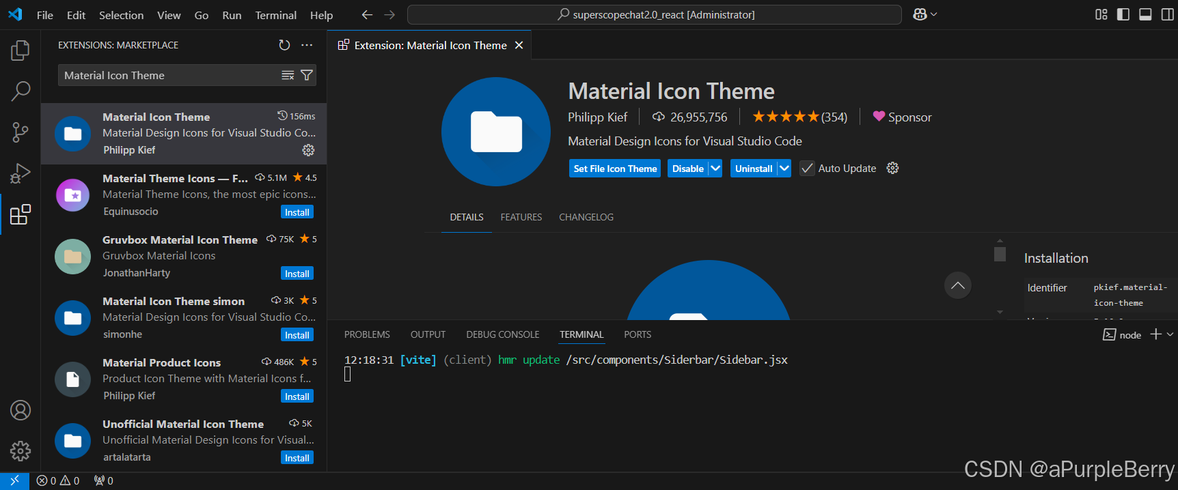Viewport: 1178px width, 490px height.
Task: Customize layout icon in title bar
Action: click(x=1101, y=14)
